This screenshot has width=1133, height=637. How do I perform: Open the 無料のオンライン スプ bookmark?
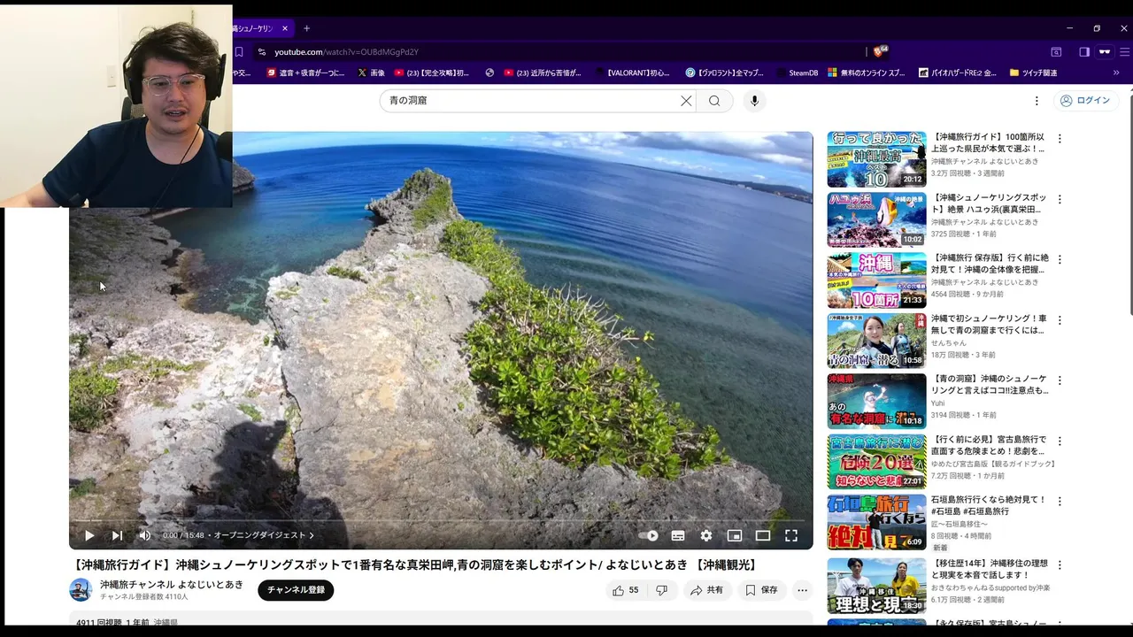(x=866, y=73)
